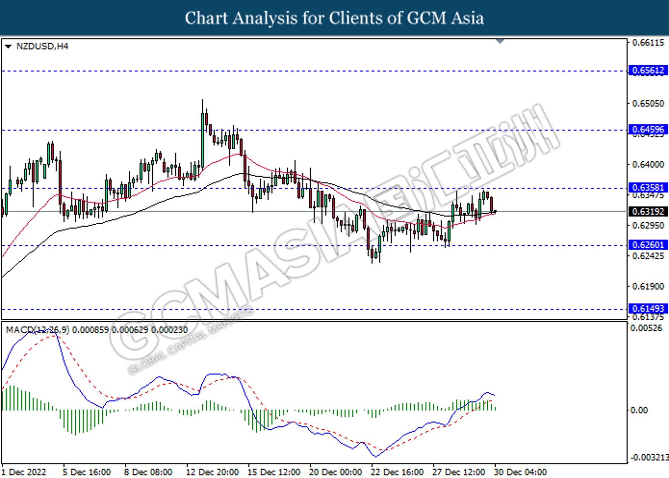Click the 22 Dec 16:00 time label
This screenshot has height=478, width=669.
coord(397,472)
